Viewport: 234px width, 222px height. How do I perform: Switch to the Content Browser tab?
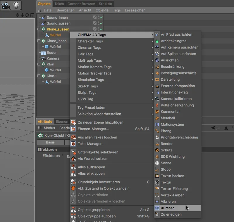click(81, 4)
